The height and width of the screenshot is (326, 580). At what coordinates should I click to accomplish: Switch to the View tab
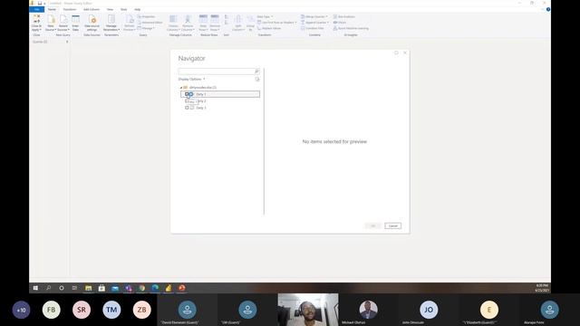pos(110,9)
